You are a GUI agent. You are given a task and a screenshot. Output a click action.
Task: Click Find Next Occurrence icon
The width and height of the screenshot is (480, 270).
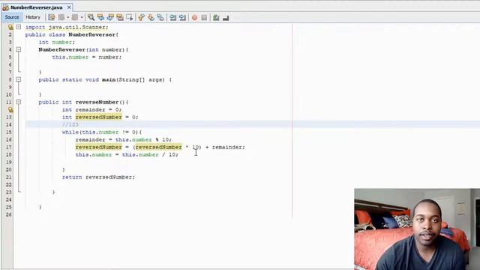point(110,17)
